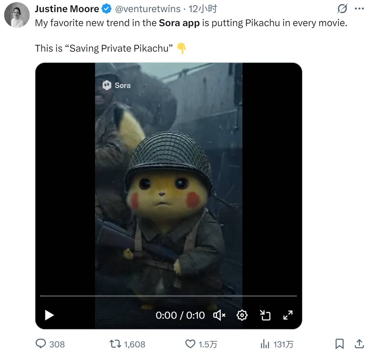Click the Sora watermark logo in video
The width and height of the screenshot is (370, 354).
(x=116, y=85)
